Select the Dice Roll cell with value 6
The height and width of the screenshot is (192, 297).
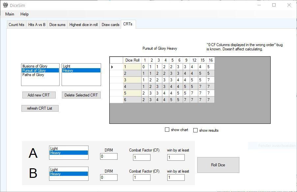click(132, 99)
